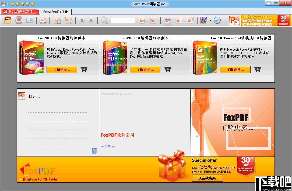Click 了解更多 under PowerPoint转换成PDF转换器
Image resolution: width=292 pixels, height=191 pixels.
point(235,70)
